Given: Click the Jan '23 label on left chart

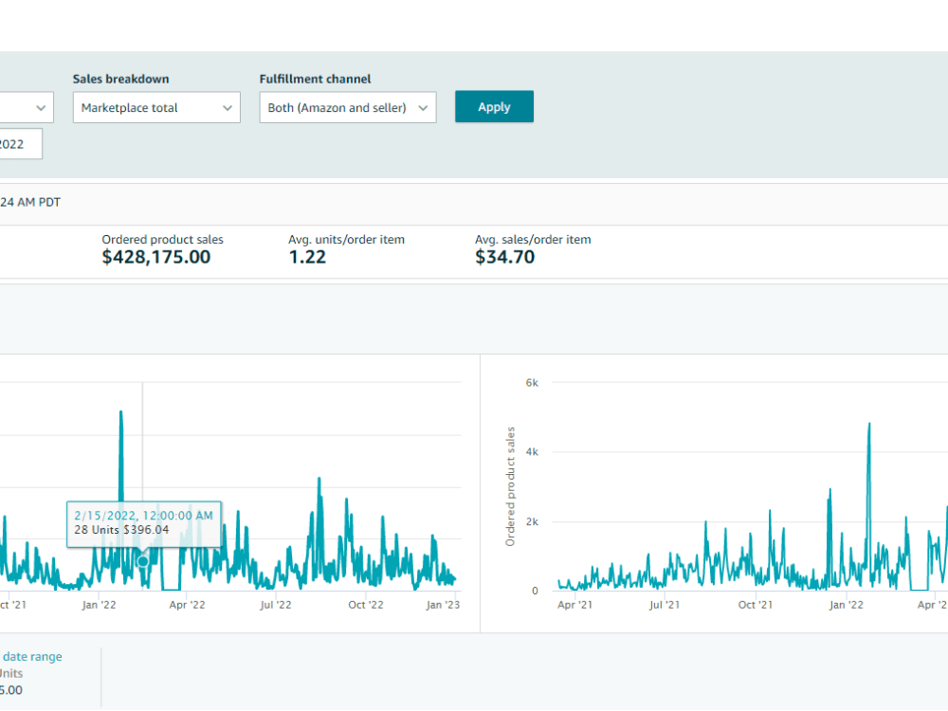Looking at the screenshot, I should pos(443,605).
